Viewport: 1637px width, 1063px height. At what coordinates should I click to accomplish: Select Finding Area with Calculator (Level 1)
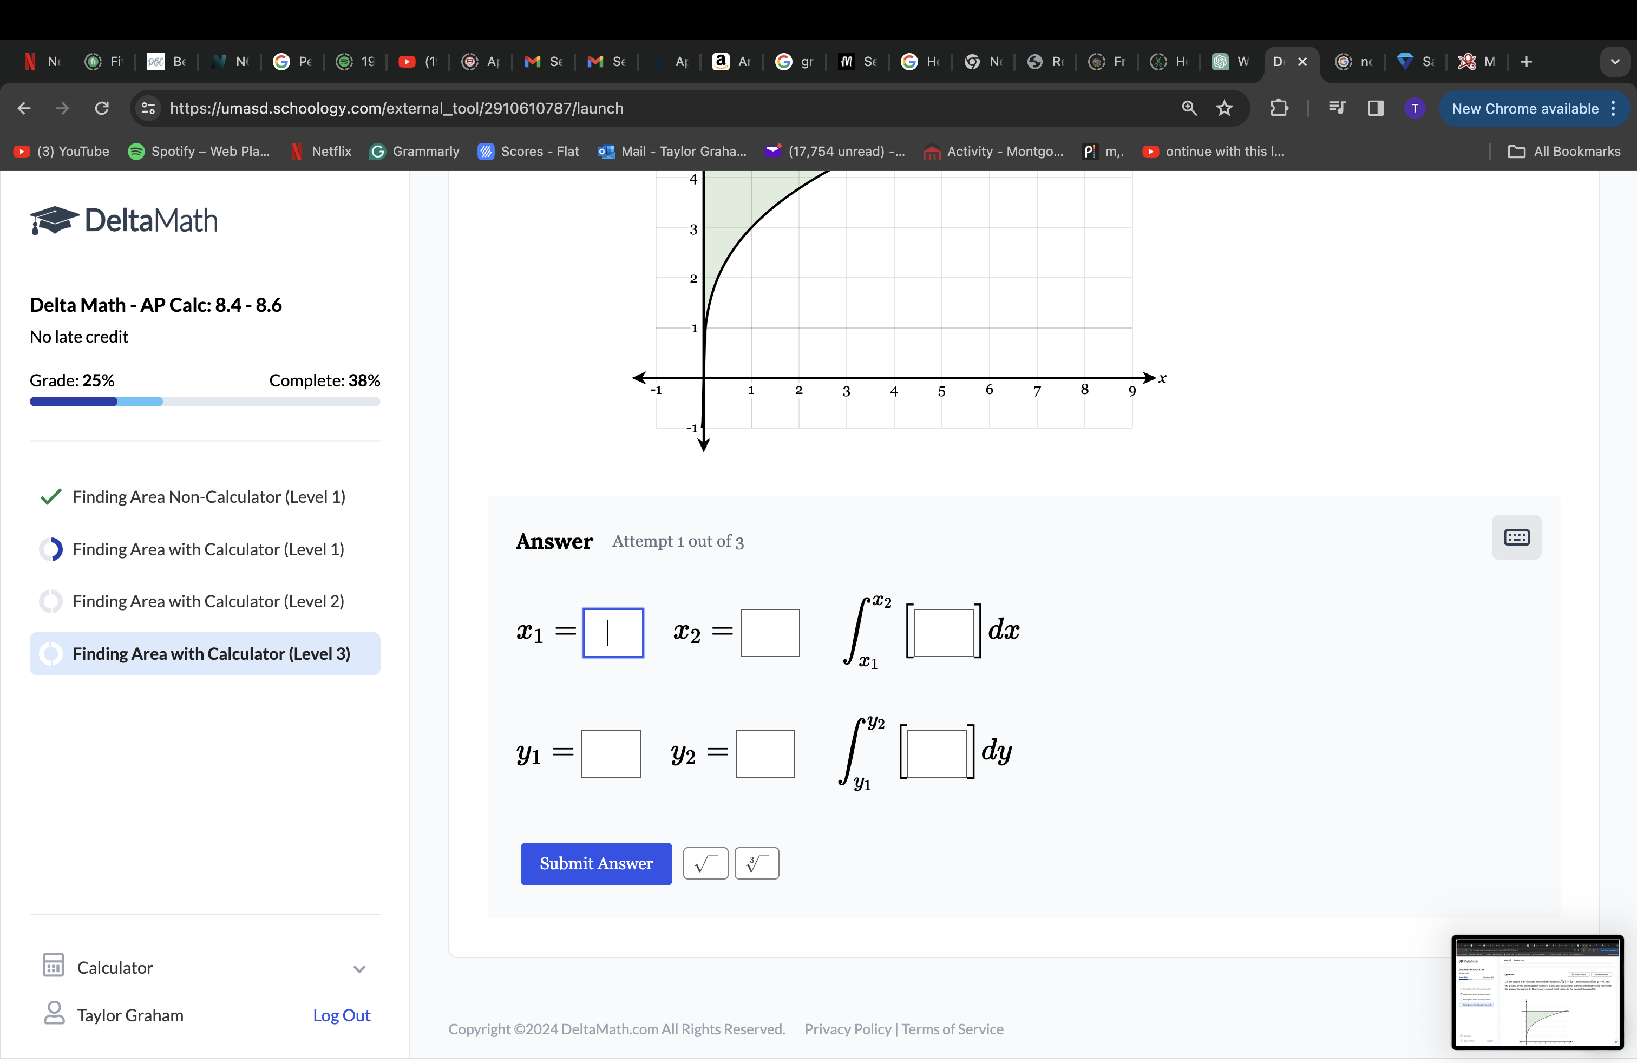(x=208, y=549)
